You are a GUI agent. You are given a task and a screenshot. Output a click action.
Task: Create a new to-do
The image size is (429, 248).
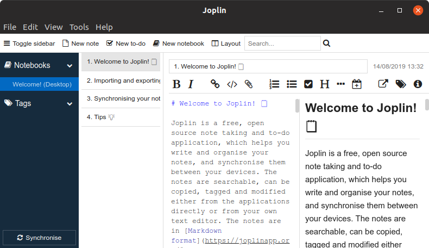[126, 44]
